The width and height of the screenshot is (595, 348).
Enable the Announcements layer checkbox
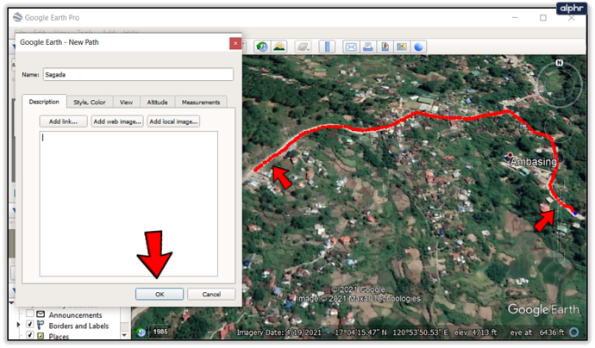tap(30, 314)
